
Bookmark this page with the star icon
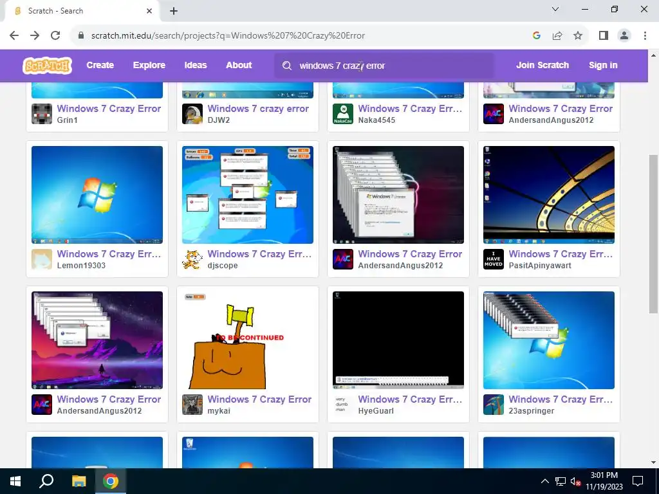[578, 35]
